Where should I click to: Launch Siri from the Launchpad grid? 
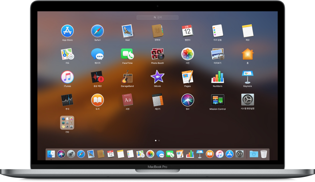pyautogui.click(x=187, y=100)
